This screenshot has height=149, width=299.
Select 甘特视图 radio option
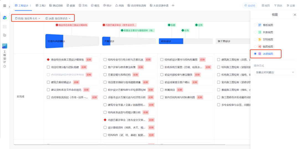tap(255, 39)
